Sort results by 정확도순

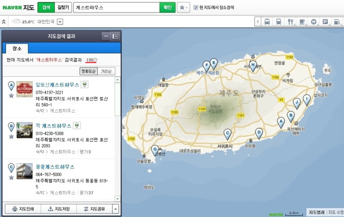[89, 71]
